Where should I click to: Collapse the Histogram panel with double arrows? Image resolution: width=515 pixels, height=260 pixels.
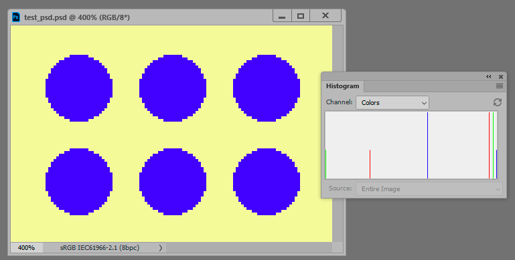489,77
